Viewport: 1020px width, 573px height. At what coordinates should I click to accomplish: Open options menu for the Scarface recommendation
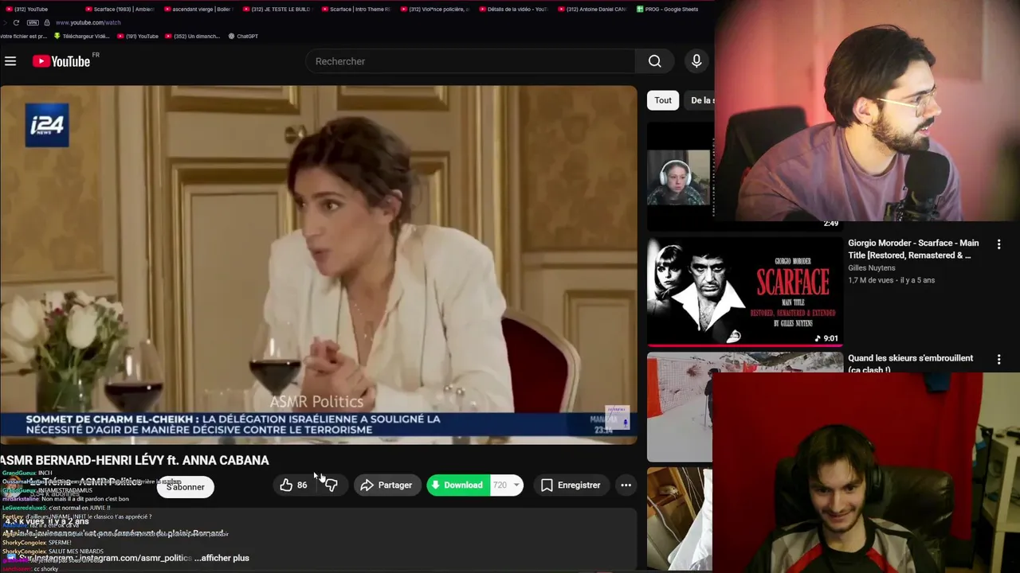(x=998, y=244)
